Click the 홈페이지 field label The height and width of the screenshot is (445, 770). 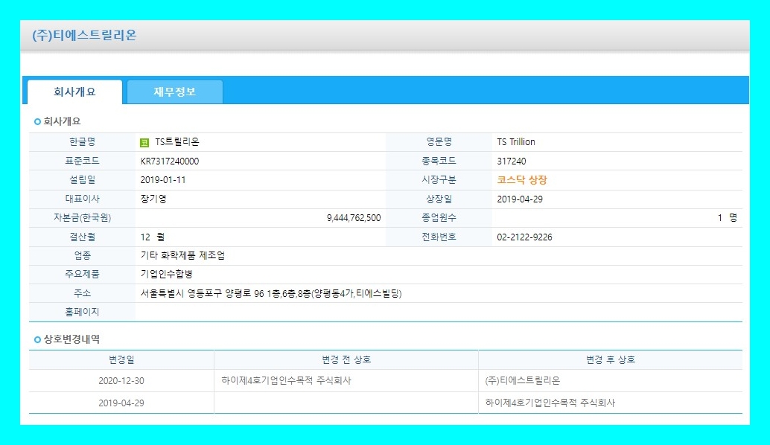coord(83,312)
